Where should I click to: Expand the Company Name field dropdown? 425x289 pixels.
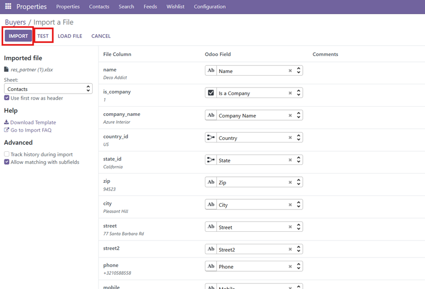[299, 115]
